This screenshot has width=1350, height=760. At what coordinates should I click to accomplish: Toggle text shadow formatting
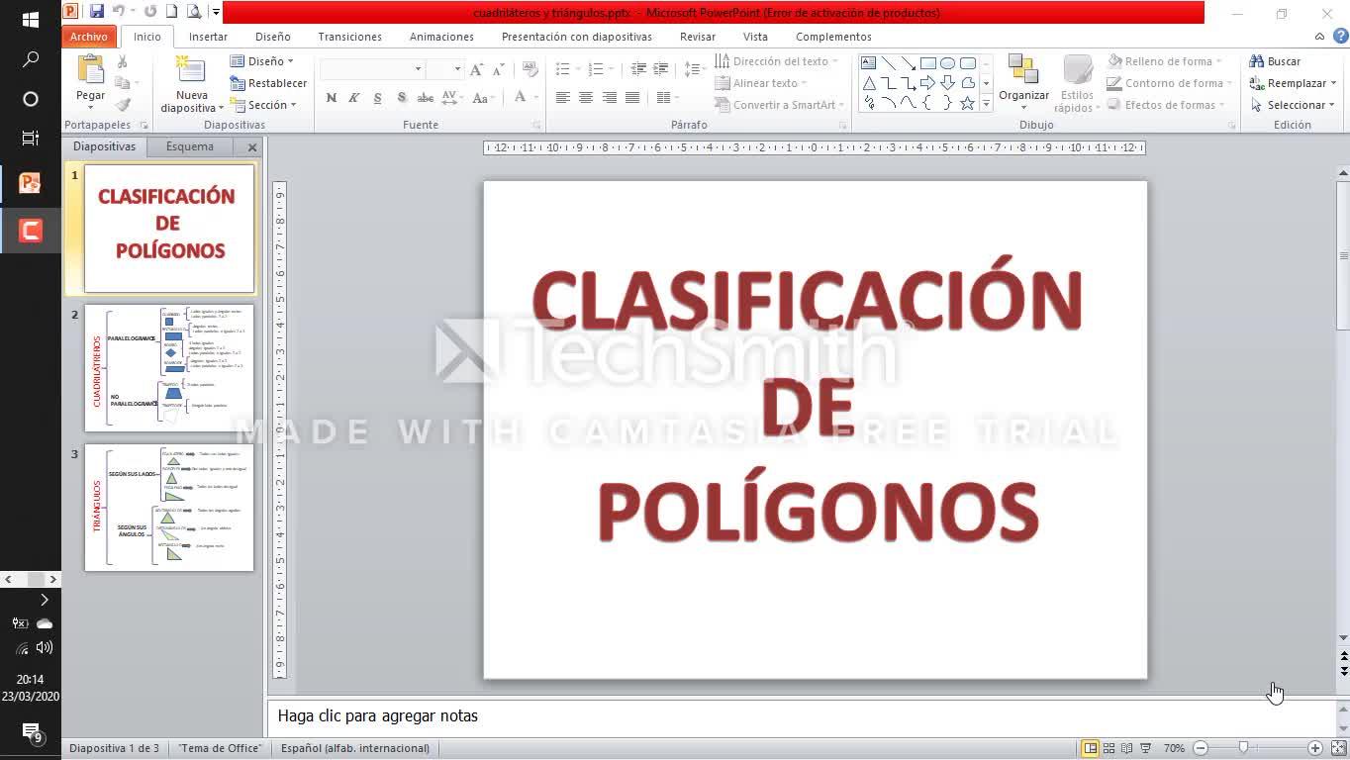click(x=402, y=97)
